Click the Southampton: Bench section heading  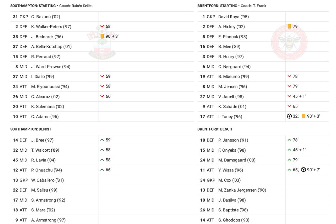point(31,129)
